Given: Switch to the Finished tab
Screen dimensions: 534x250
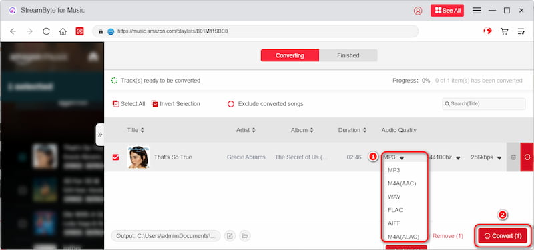Looking at the screenshot, I should [348, 55].
